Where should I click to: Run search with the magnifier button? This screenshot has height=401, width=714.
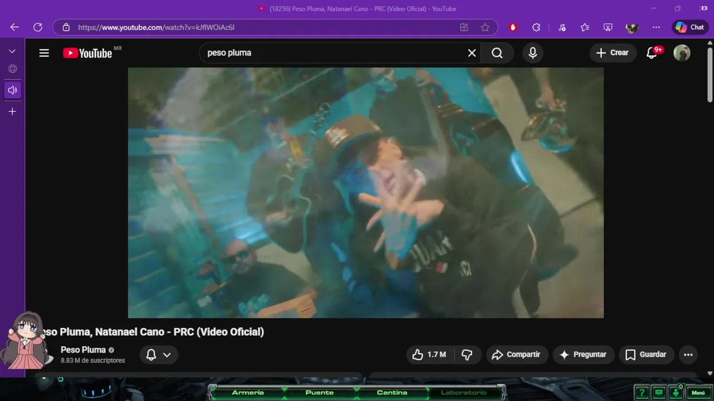pos(497,53)
